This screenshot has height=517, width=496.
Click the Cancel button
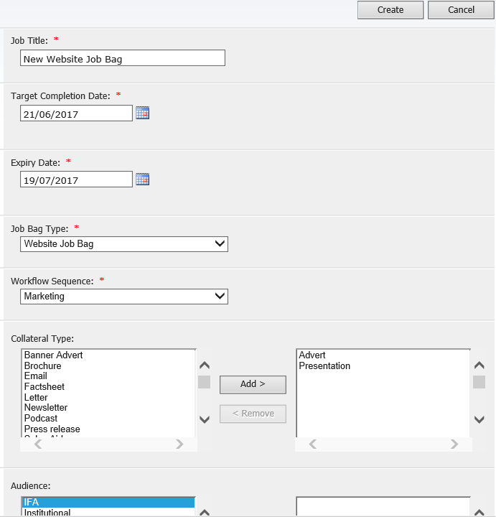pos(461,10)
